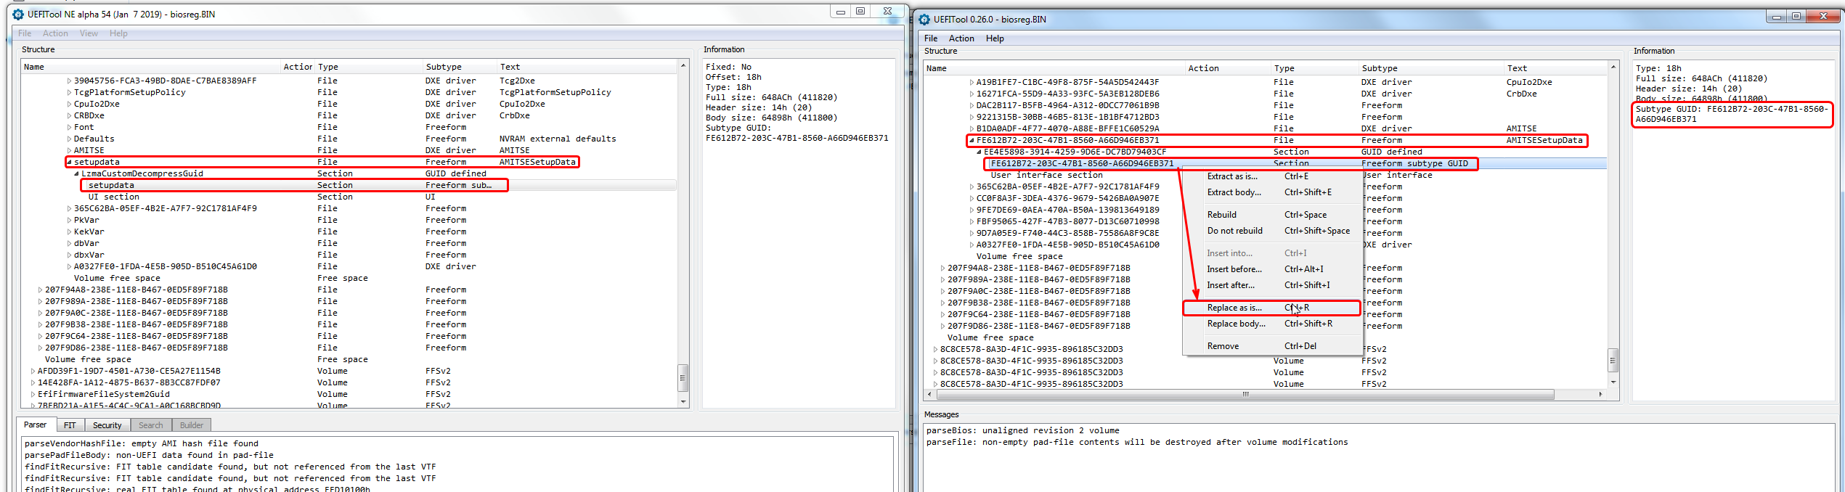Image resolution: width=1845 pixels, height=492 pixels.
Task: Click scroll-down arrow of 0.26.0 structure tree
Action: (1613, 382)
